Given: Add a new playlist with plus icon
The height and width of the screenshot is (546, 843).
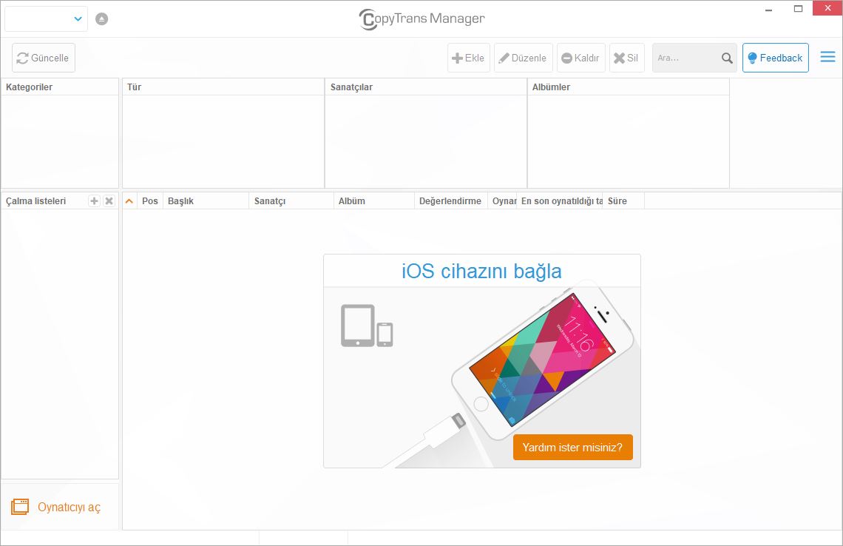Looking at the screenshot, I should 94,200.
